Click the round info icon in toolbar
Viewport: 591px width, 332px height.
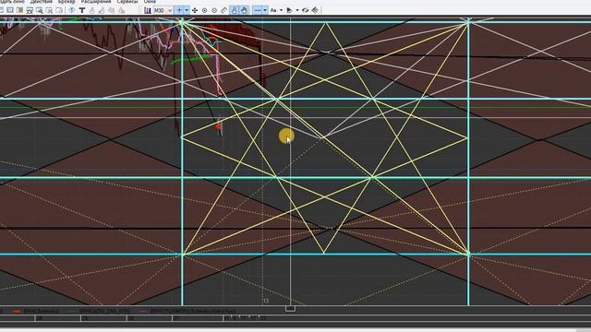(x=72, y=10)
